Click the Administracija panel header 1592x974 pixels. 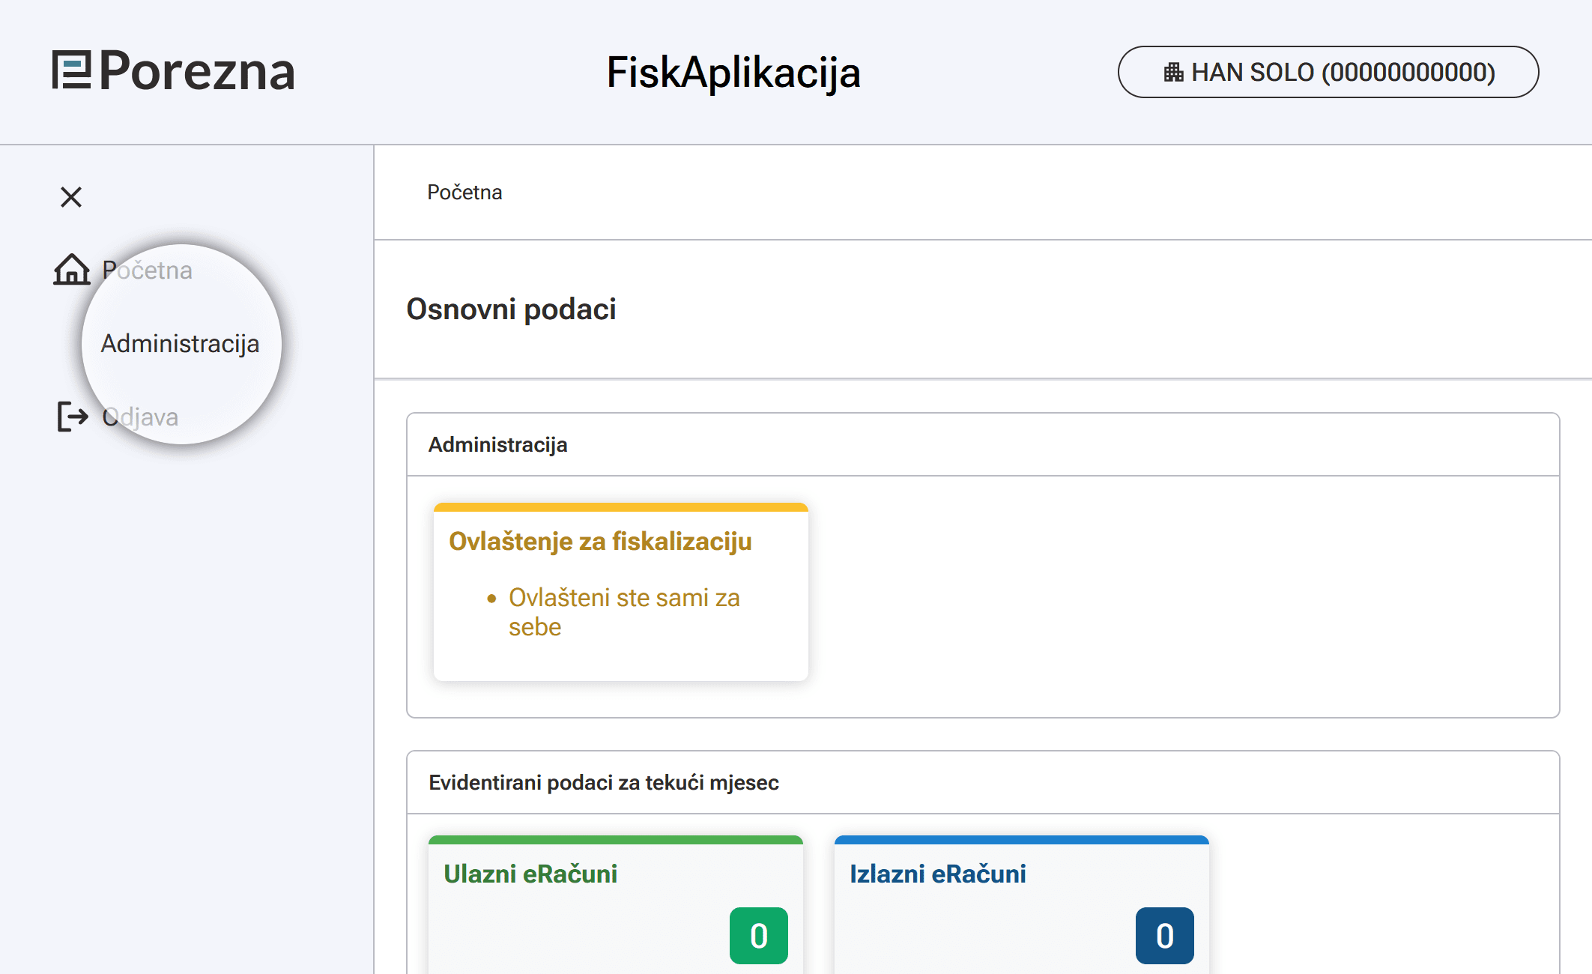pyautogui.click(x=497, y=445)
